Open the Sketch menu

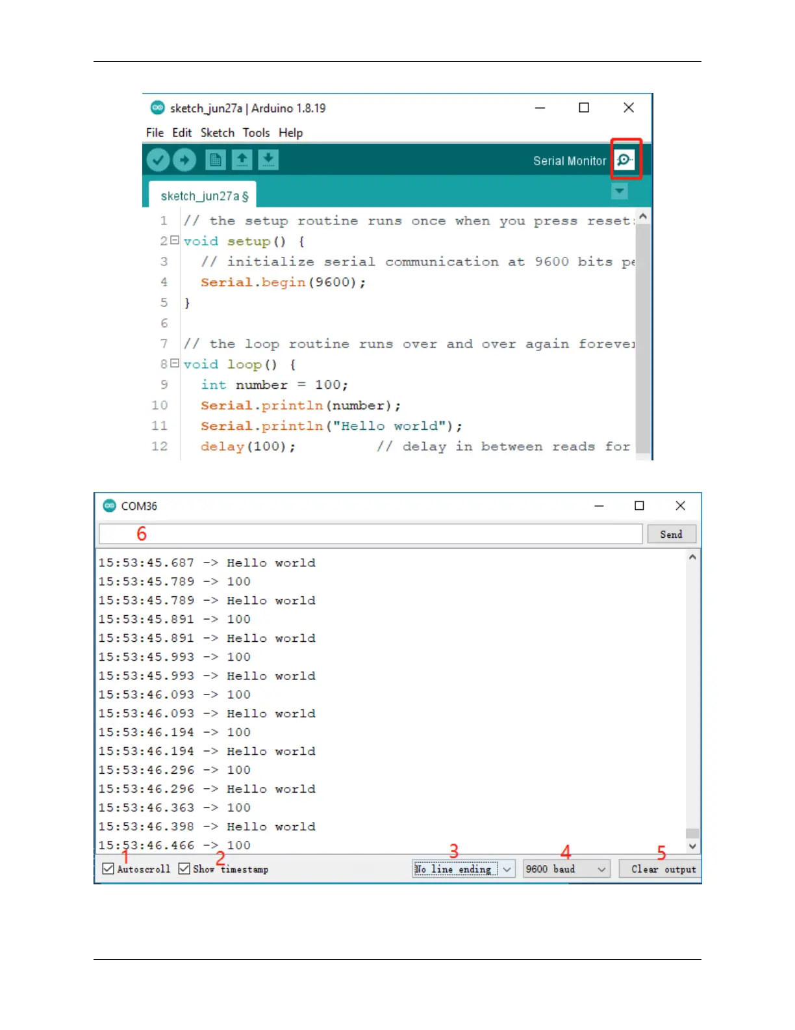(x=217, y=133)
